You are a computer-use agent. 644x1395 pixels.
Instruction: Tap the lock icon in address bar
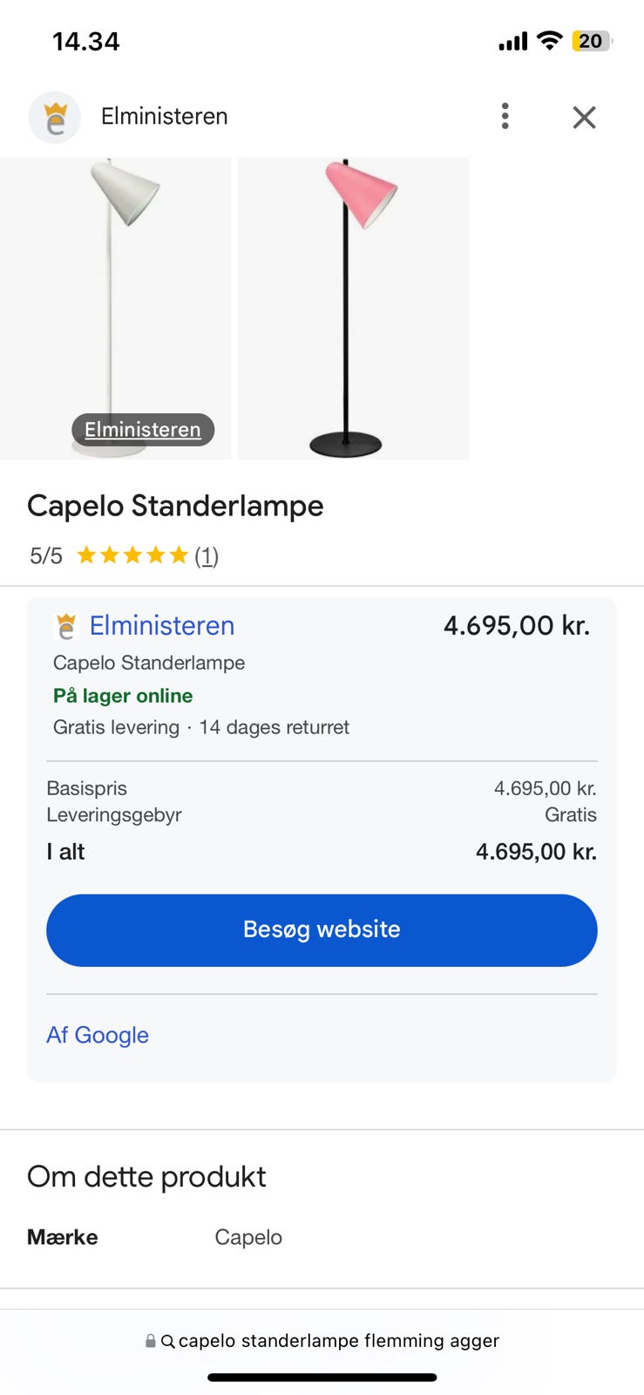point(151,1341)
